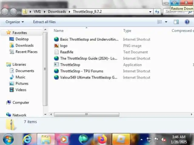
Task: Select Network in the navigation pane
Action: 19,115
